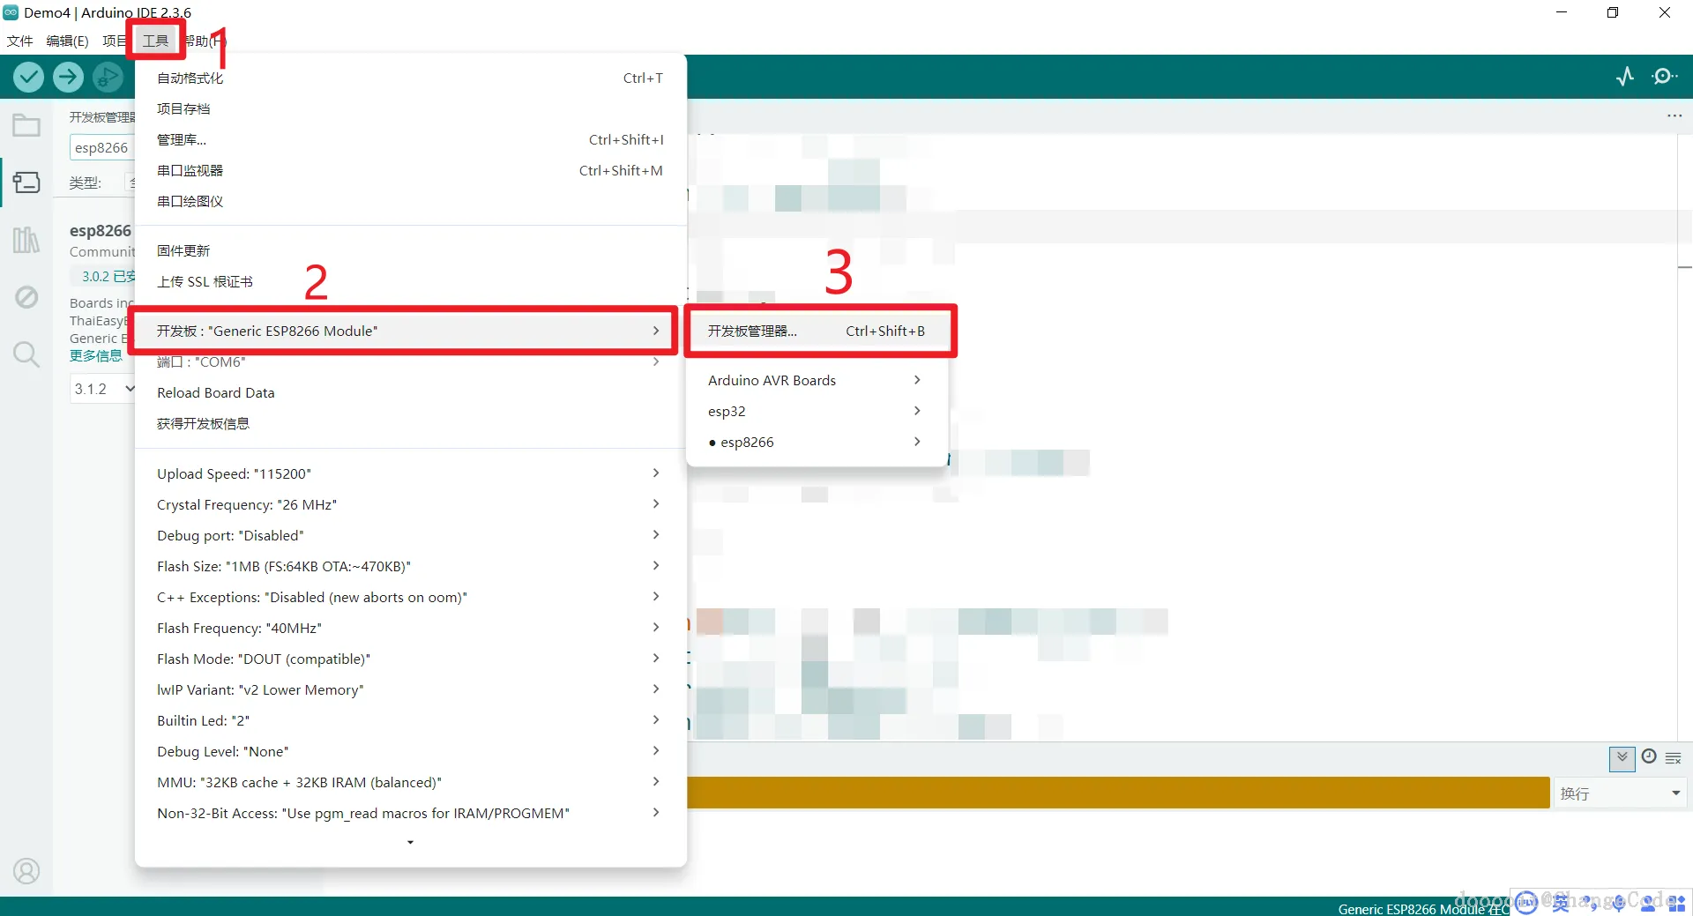Select 获得开发板信息 menu entry
The image size is (1693, 916).
point(411,424)
